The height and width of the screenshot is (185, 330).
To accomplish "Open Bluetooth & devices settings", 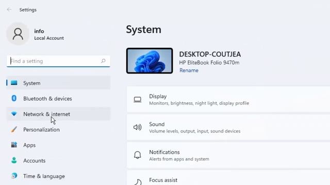I will click(x=58, y=98).
